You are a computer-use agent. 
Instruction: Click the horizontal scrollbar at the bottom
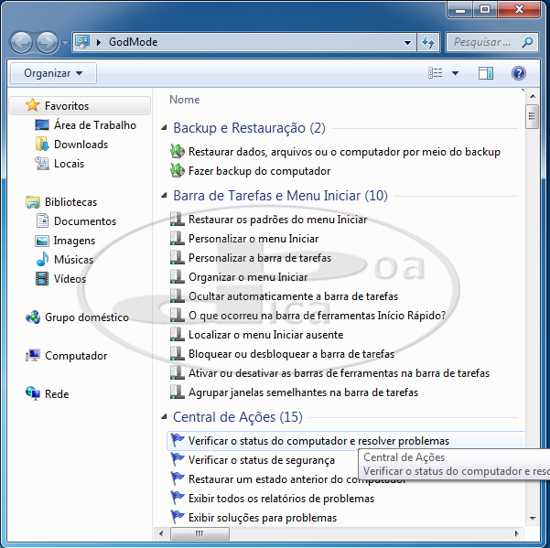pos(348,533)
